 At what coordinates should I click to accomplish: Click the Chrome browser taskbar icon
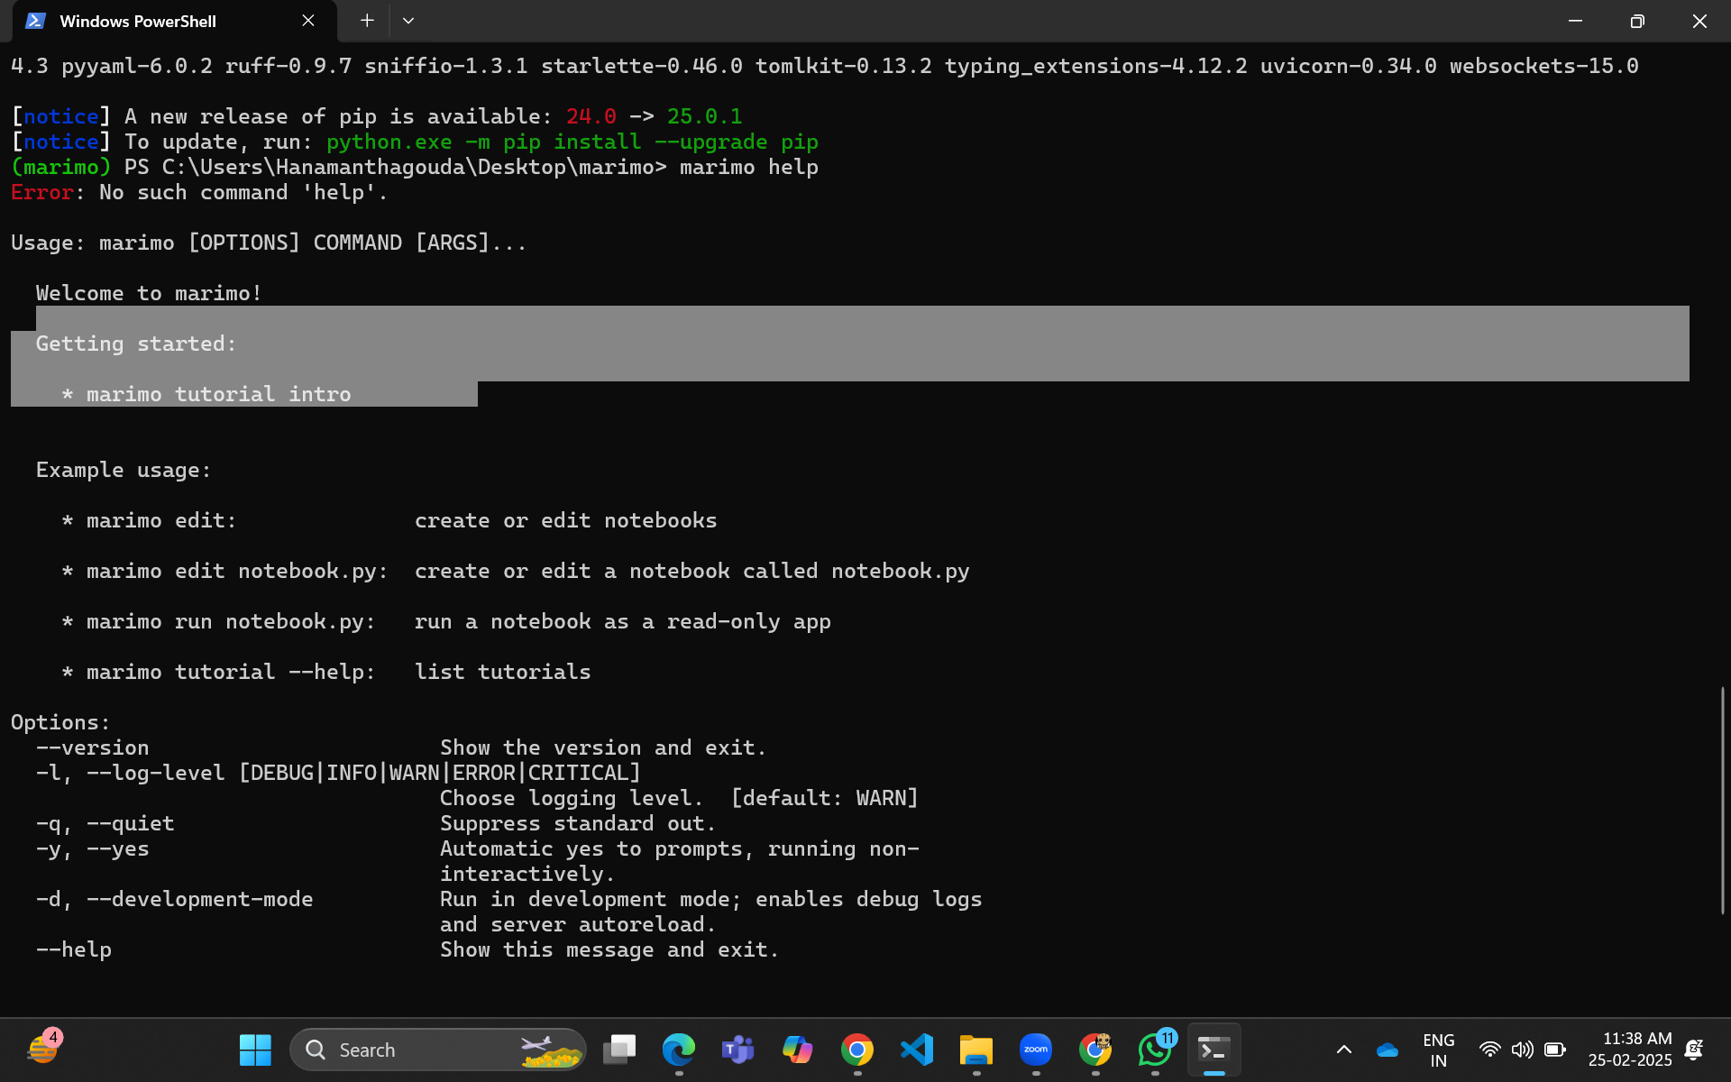[x=857, y=1050]
